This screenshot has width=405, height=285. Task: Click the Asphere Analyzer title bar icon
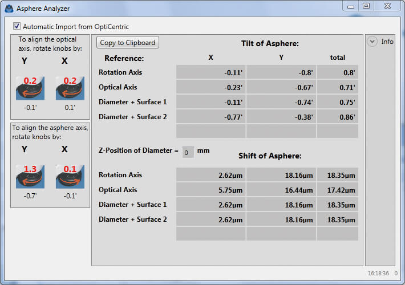tap(9, 8)
